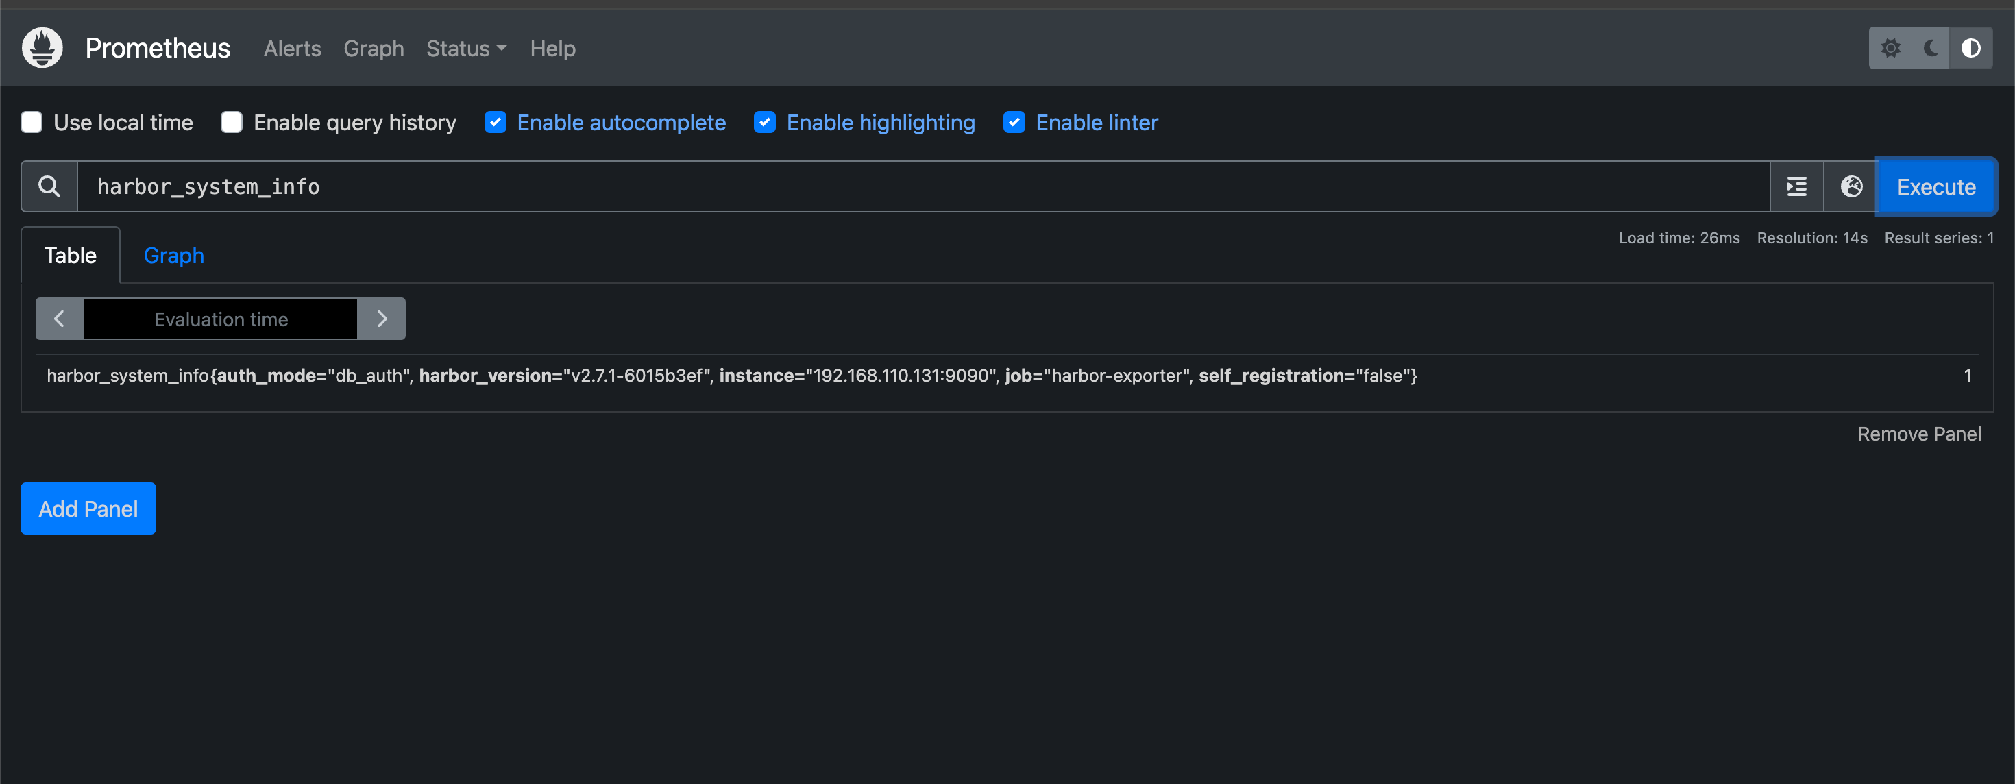2015x784 pixels.
Task: Click the dark mode moon icon
Action: pos(1931,47)
